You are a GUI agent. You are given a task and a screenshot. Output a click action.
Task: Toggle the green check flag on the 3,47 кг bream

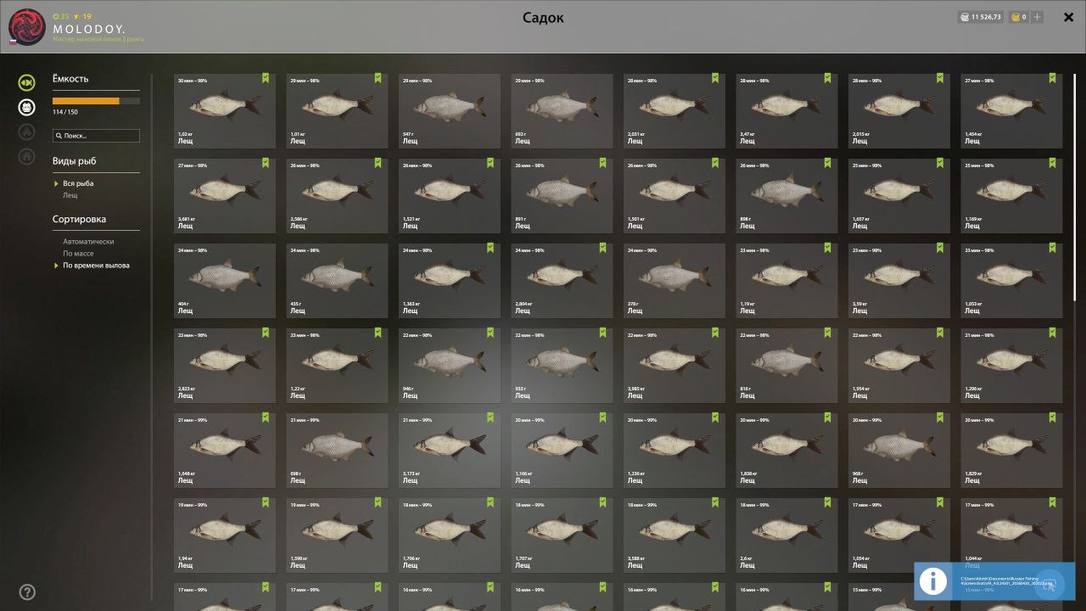(x=827, y=78)
